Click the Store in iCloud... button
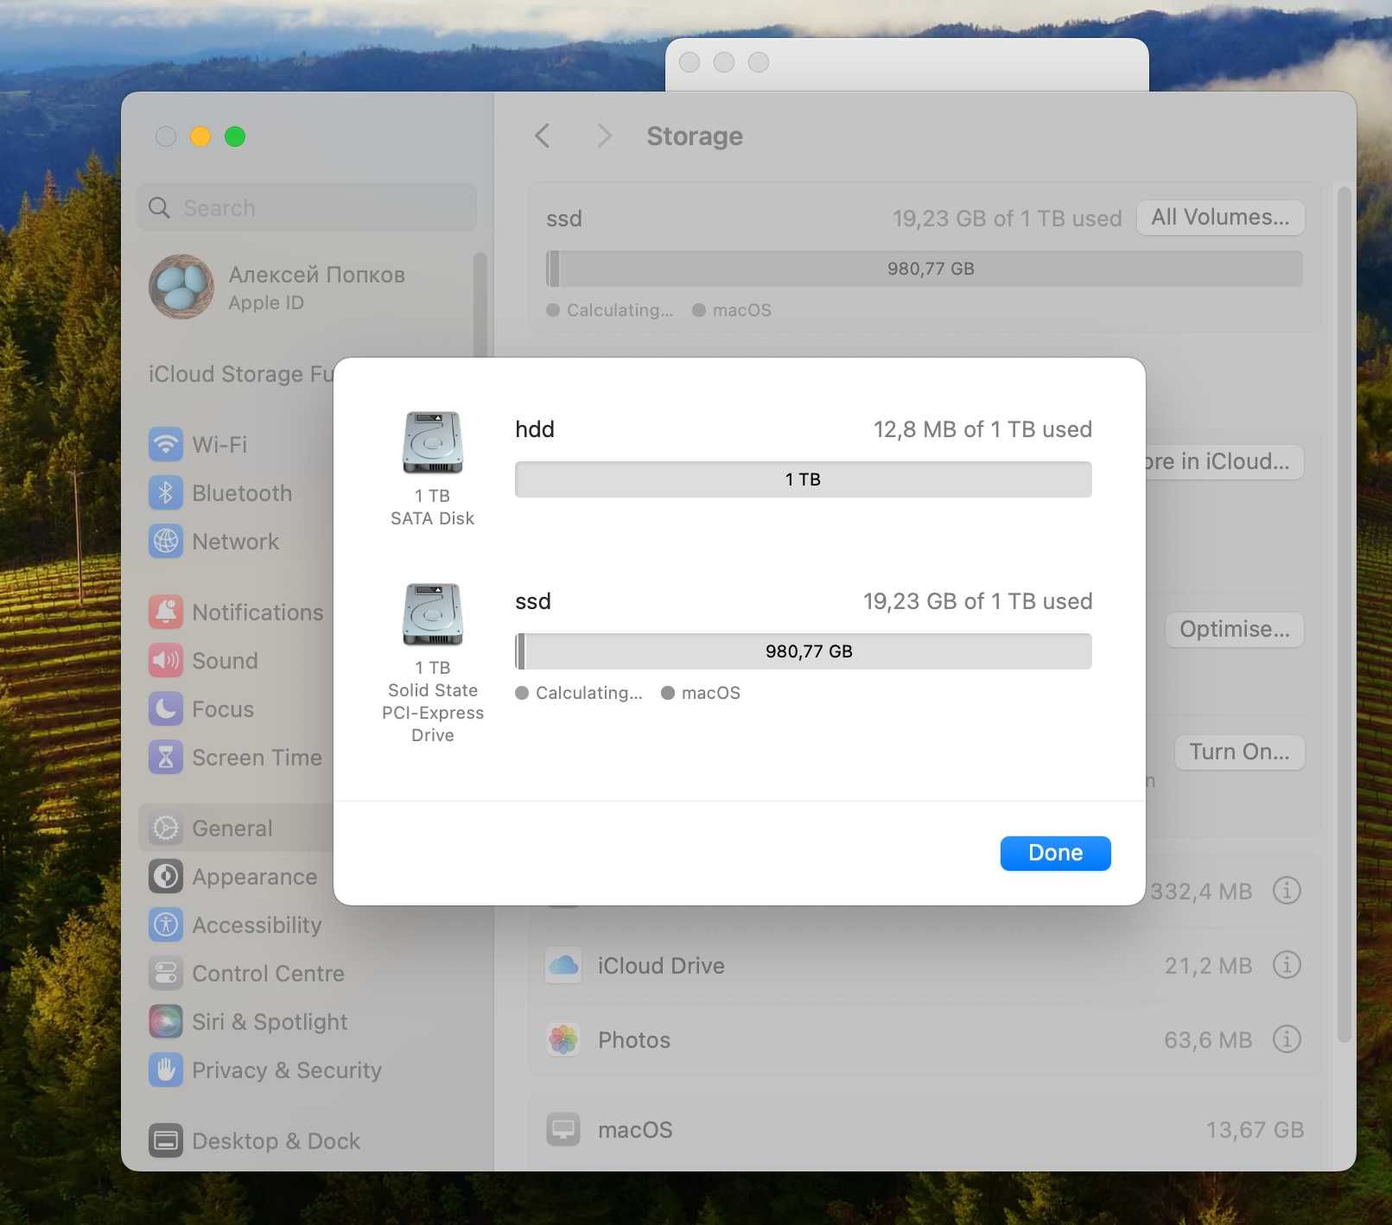This screenshot has width=1392, height=1225. click(1224, 462)
